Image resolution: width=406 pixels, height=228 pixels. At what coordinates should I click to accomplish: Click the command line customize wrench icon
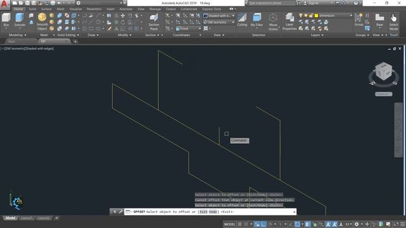coord(121,212)
